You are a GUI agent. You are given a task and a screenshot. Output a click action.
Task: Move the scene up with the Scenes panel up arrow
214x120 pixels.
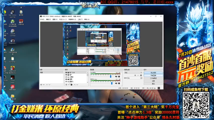[47, 85]
